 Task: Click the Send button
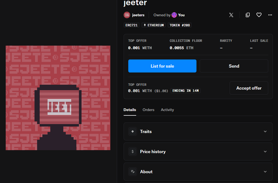tap(234, 66)
